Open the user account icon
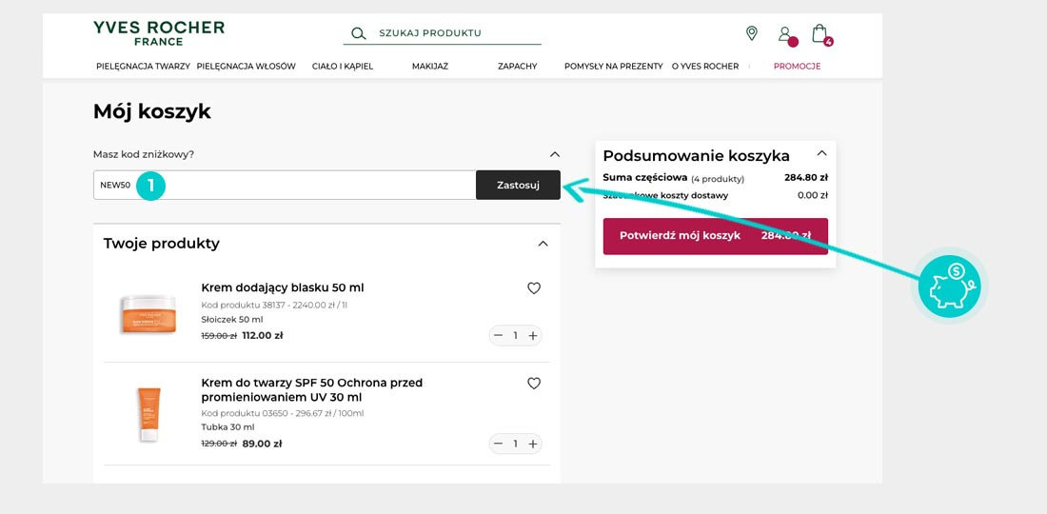Screen dimensions: 1047x514 click(x=784, y=34)
